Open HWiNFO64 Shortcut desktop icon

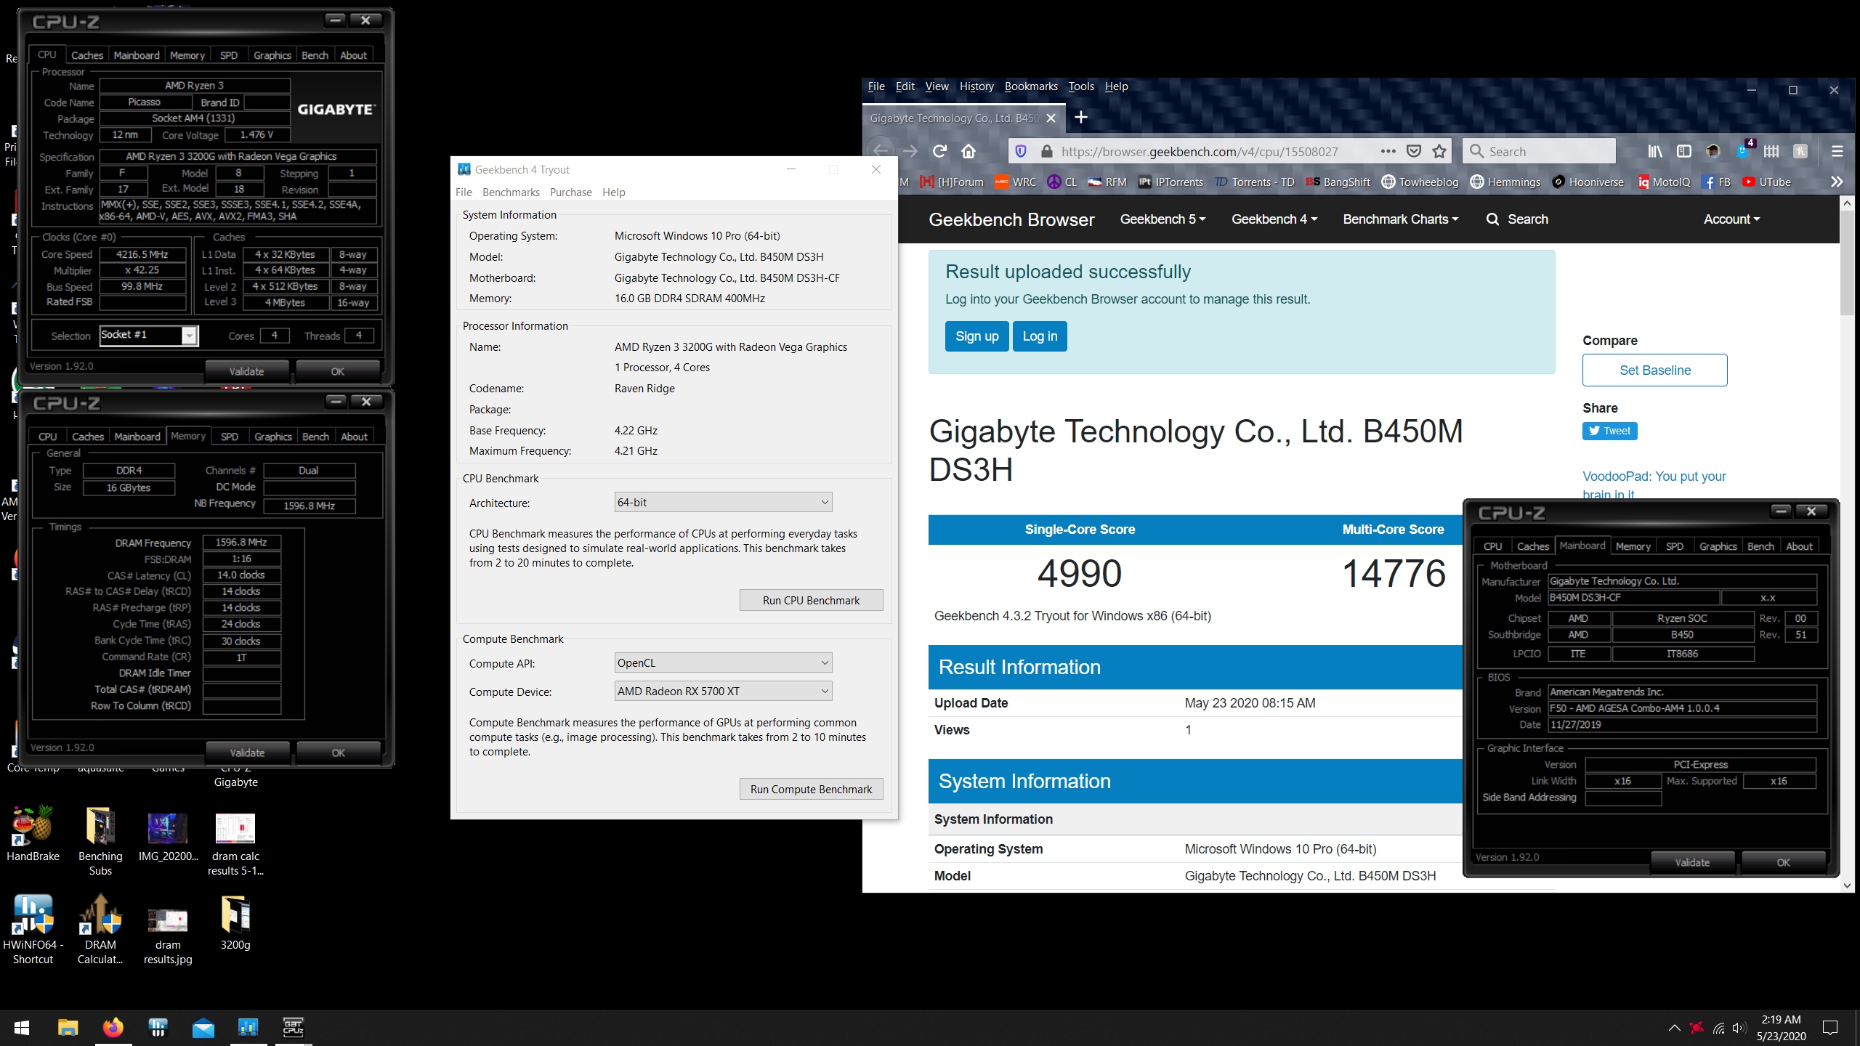pyautogui.click(x=33, y=930)
